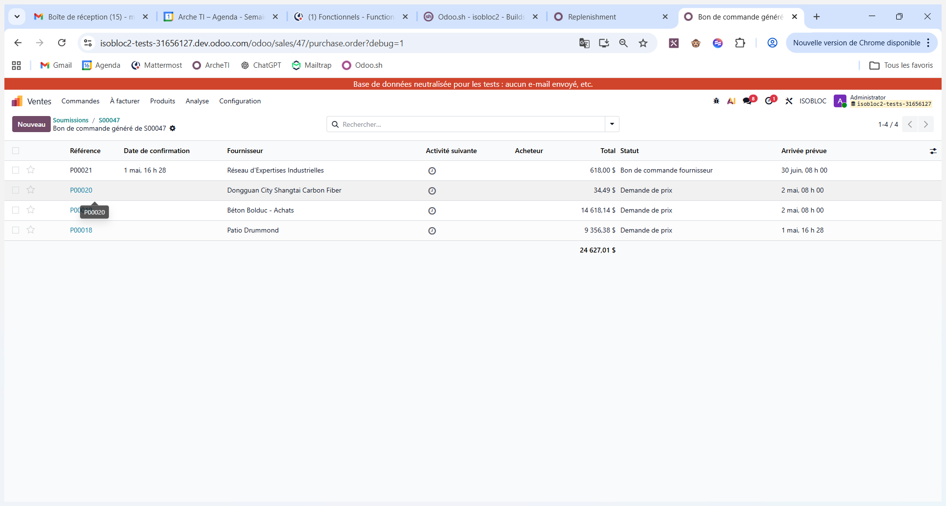Click the activity clock for Patio Drummond
The width and height of the screenshot is (946, 506).
tap(432, 231)
